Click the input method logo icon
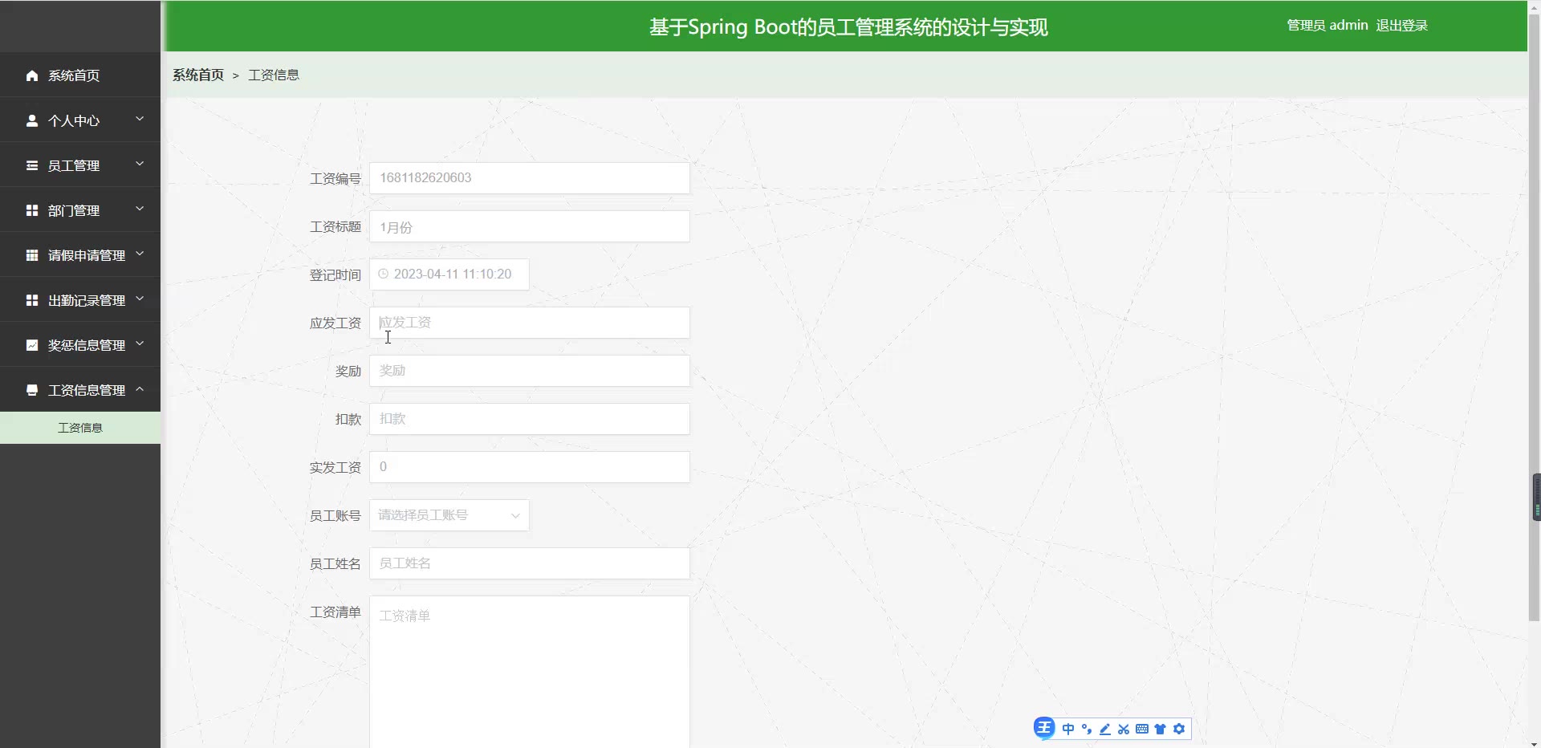Screen dimensions: 1541x748 tap(1044, 728)
